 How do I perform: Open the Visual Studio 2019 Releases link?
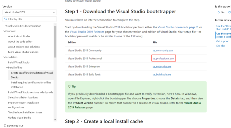click(87, 32)
